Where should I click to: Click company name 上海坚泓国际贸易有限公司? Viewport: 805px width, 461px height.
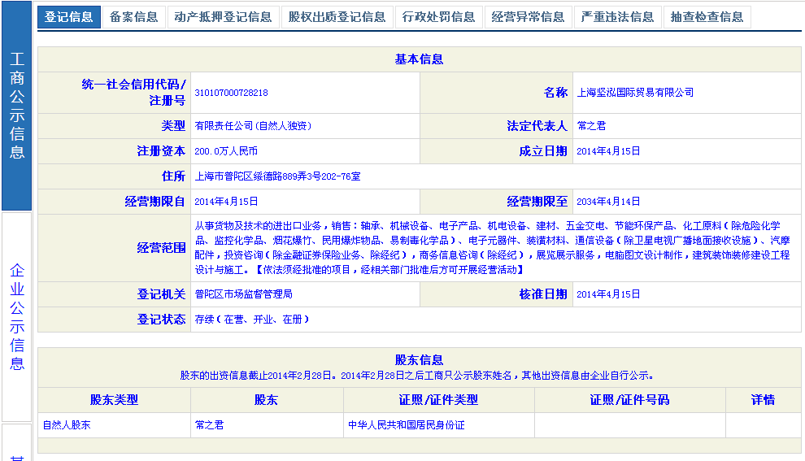635,93
